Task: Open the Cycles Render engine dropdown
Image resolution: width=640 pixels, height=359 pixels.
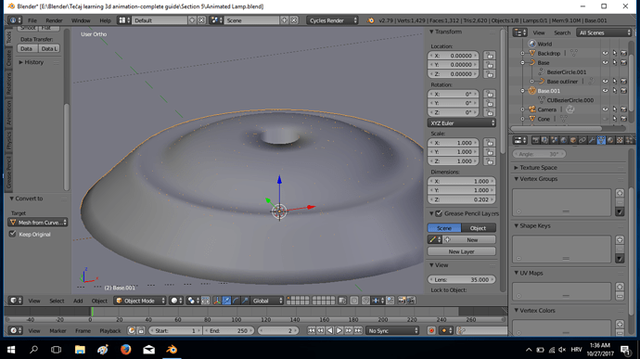Action: pyautogui.click(x=333, y=20)
